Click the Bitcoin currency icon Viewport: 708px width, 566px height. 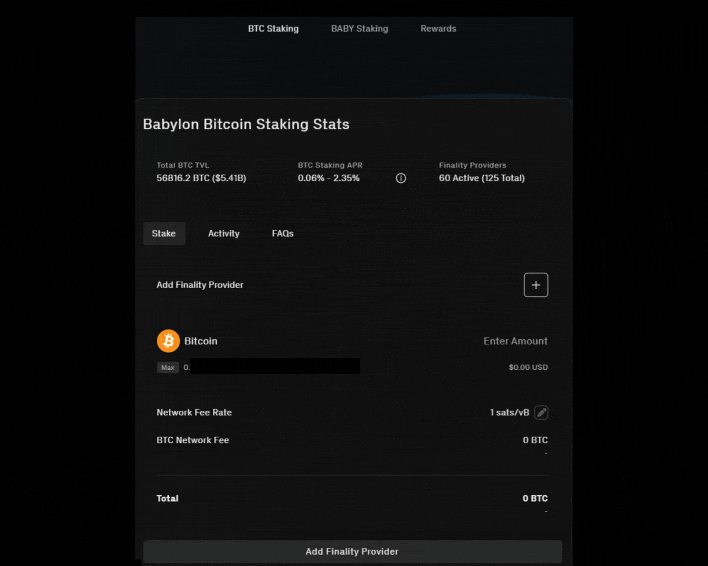(168, 341)
